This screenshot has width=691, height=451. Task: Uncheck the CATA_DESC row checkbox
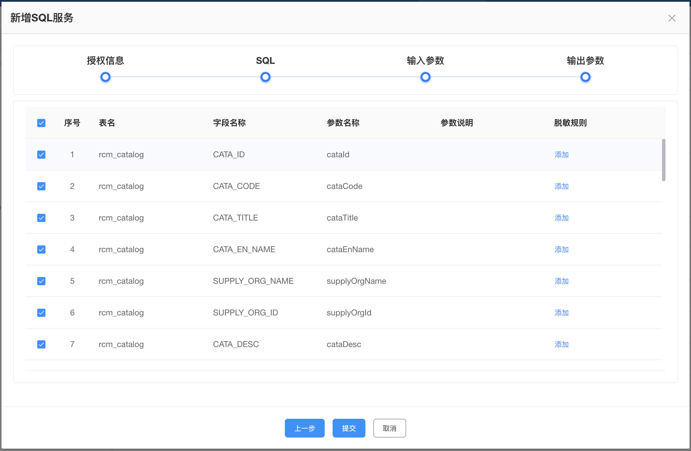click(41, 344)
